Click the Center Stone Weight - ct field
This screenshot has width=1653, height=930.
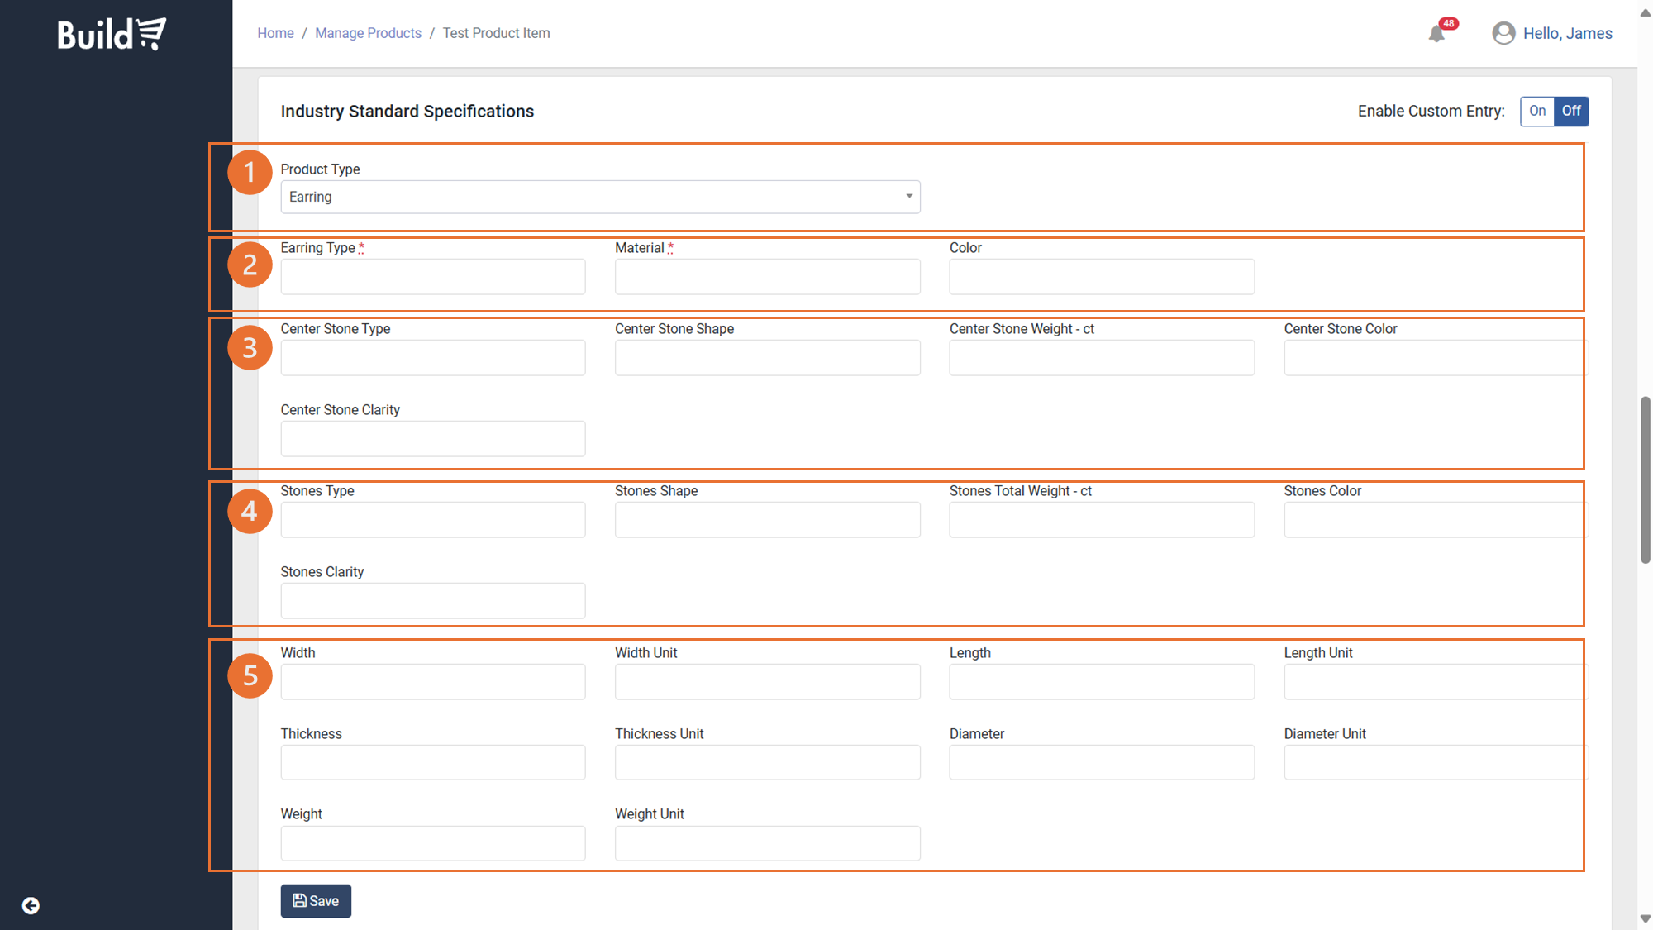(1102, 357)
